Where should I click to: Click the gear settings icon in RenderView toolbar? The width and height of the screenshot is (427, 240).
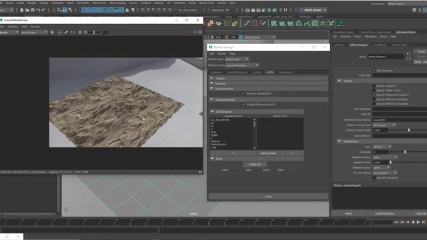[x=86, y=33]
